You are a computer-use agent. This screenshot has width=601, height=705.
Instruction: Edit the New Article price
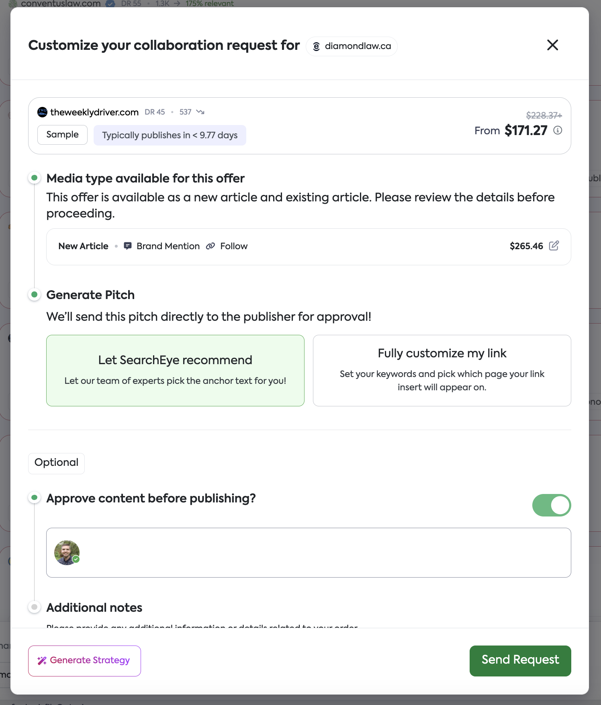tap(554, 246)
